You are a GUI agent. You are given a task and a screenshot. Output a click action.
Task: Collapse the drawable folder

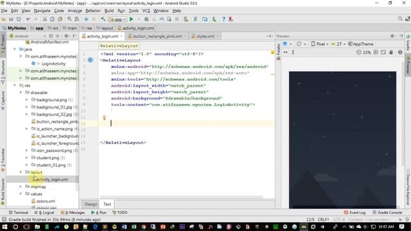(x=21, y=92)
